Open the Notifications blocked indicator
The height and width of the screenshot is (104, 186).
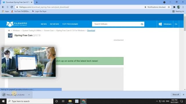click(x=155, y=7)
